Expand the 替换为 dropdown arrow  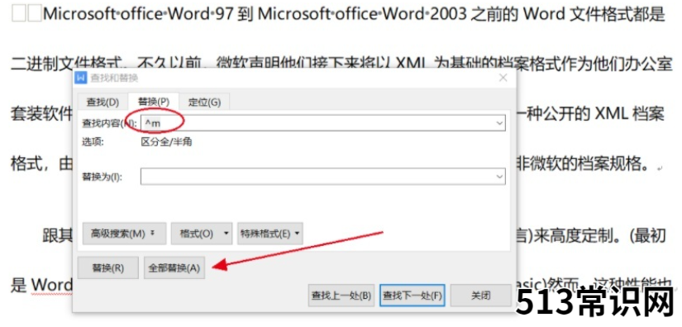pos(499,177)
